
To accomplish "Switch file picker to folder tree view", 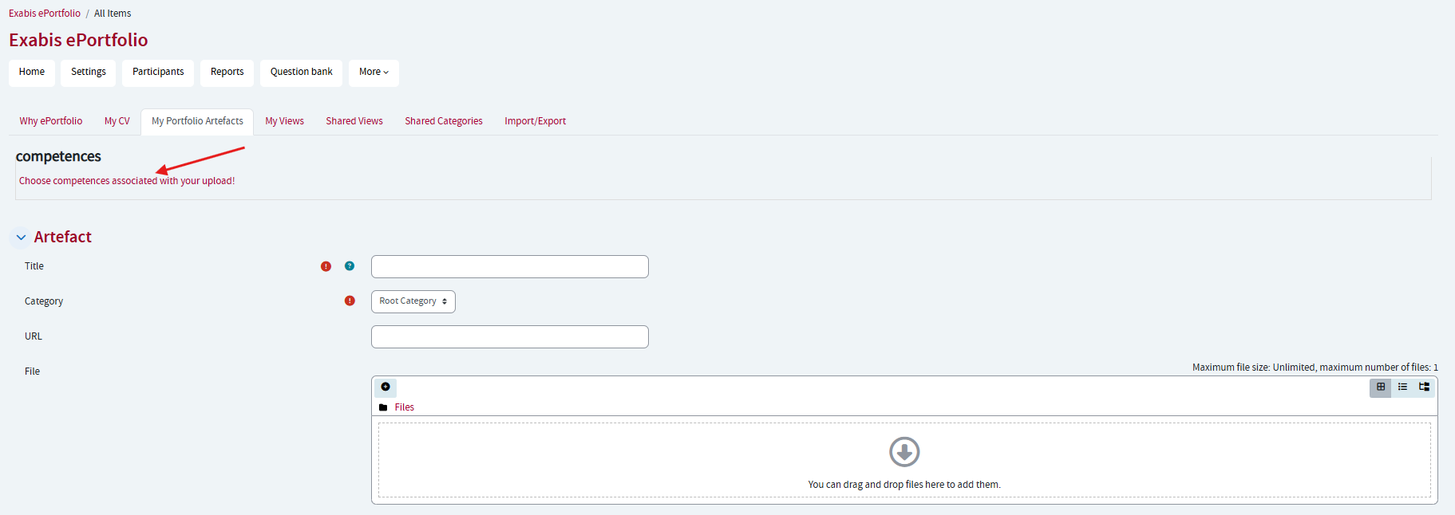I will click(1424, 387).
